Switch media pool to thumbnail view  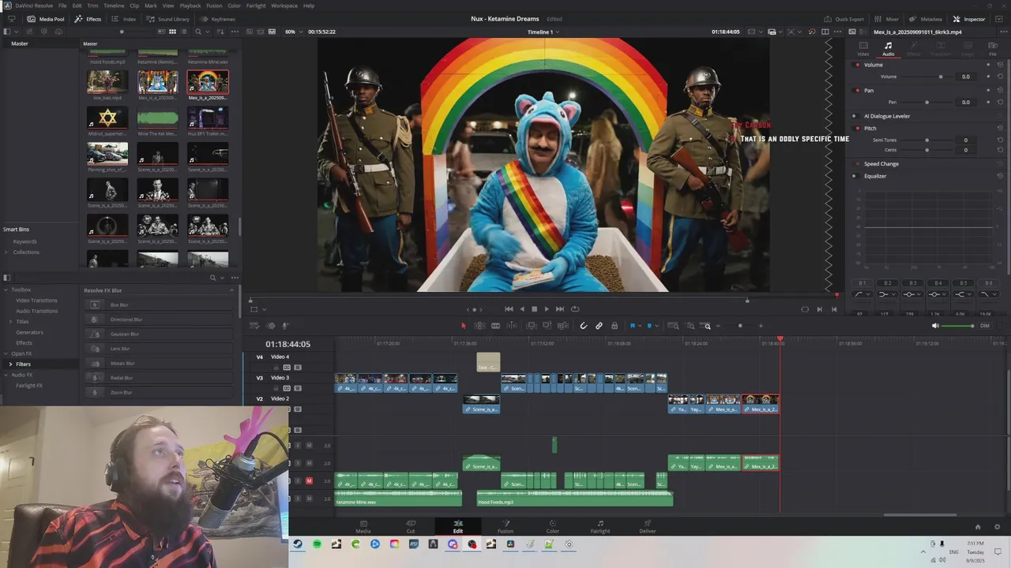(x=172, y=32)
